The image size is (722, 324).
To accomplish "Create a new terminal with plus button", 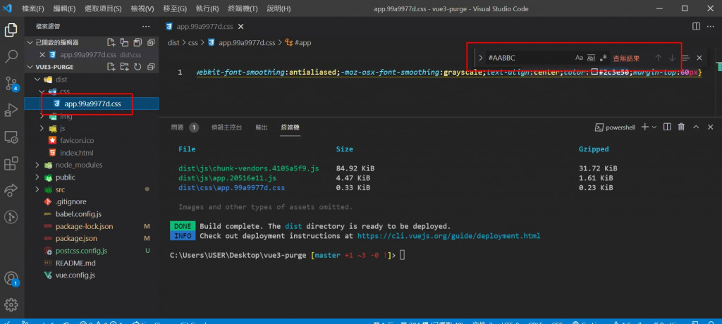I will click(x=644, y=127).
